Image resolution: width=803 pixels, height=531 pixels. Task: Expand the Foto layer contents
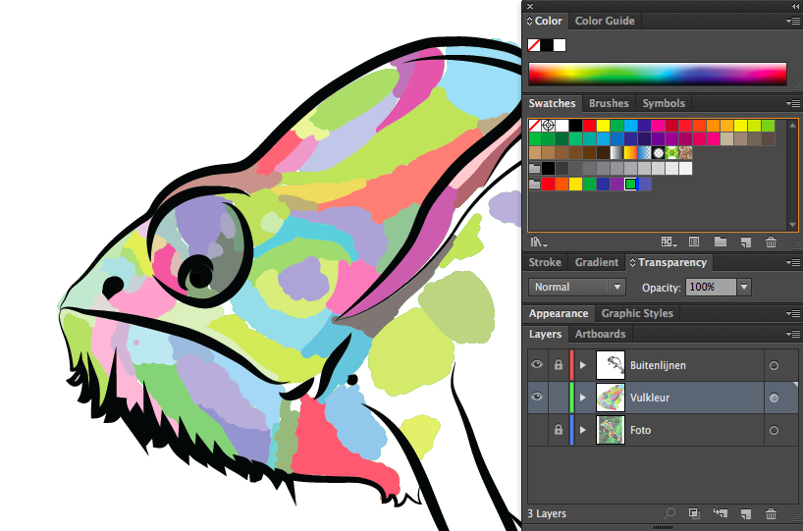point(583,430)
